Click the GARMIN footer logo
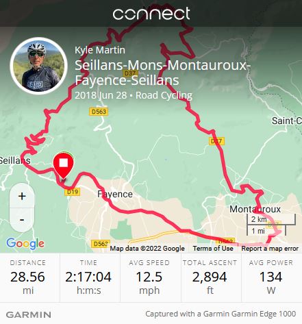302x324 pixels. coord(29,314)
